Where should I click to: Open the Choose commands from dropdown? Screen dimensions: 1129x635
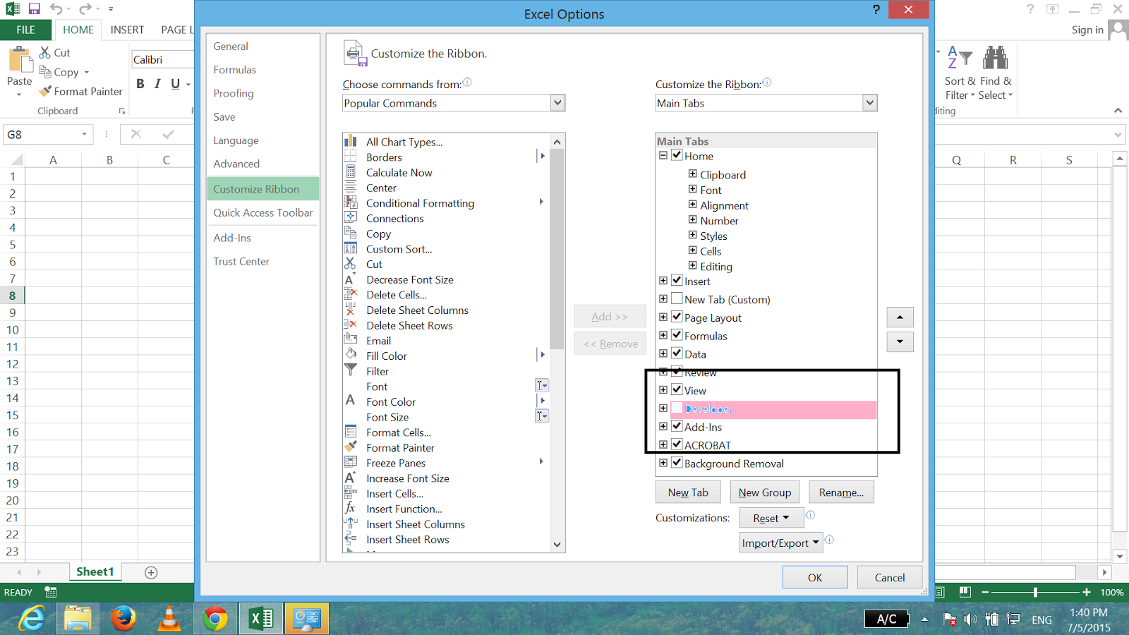point(557,103)
